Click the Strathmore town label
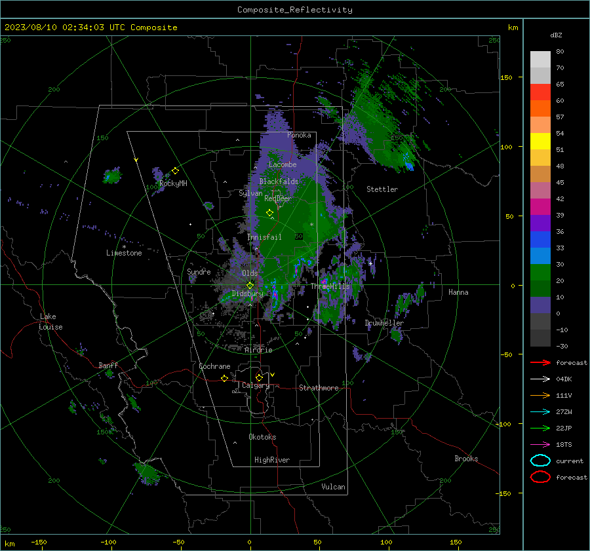 (319, 388)
